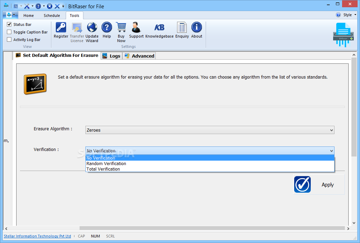Image resolution: width=360 pixels, height=243 pixels.
Task: Click the blackboard algorithm icon
Action: [x=35, y=84]
